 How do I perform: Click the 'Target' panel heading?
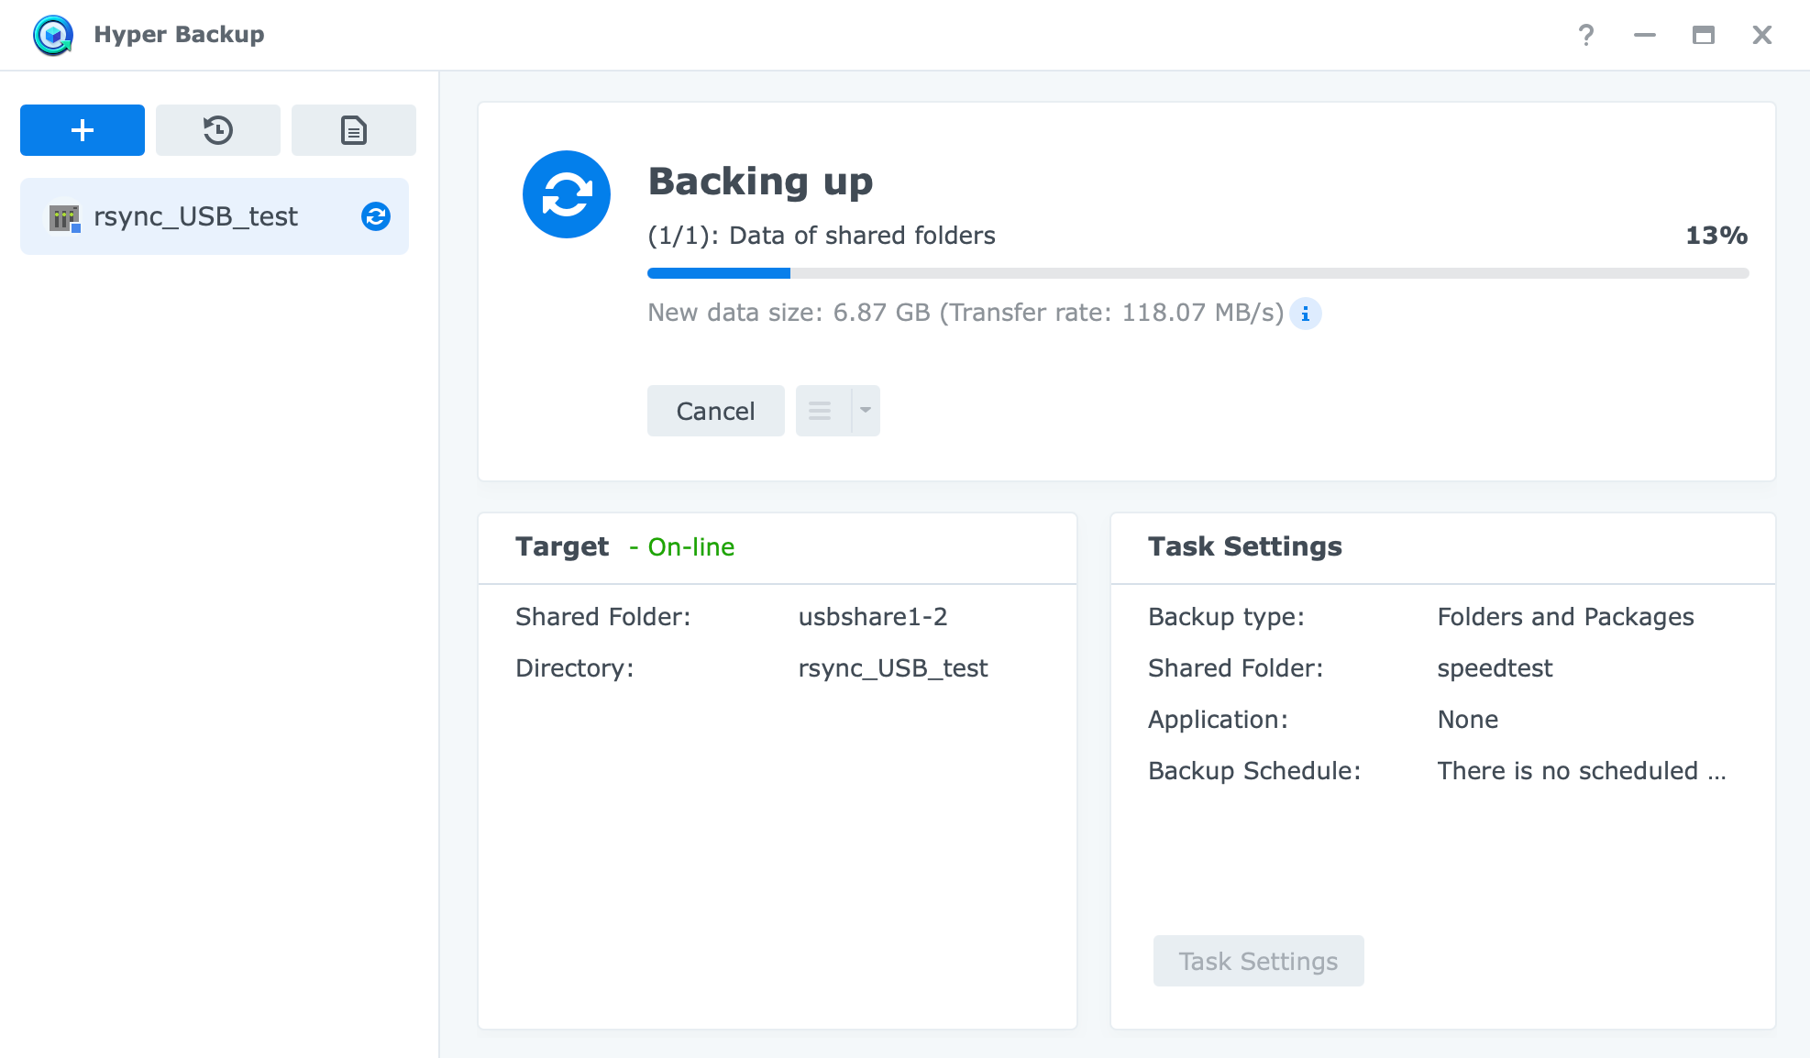(x=562, y=546)
